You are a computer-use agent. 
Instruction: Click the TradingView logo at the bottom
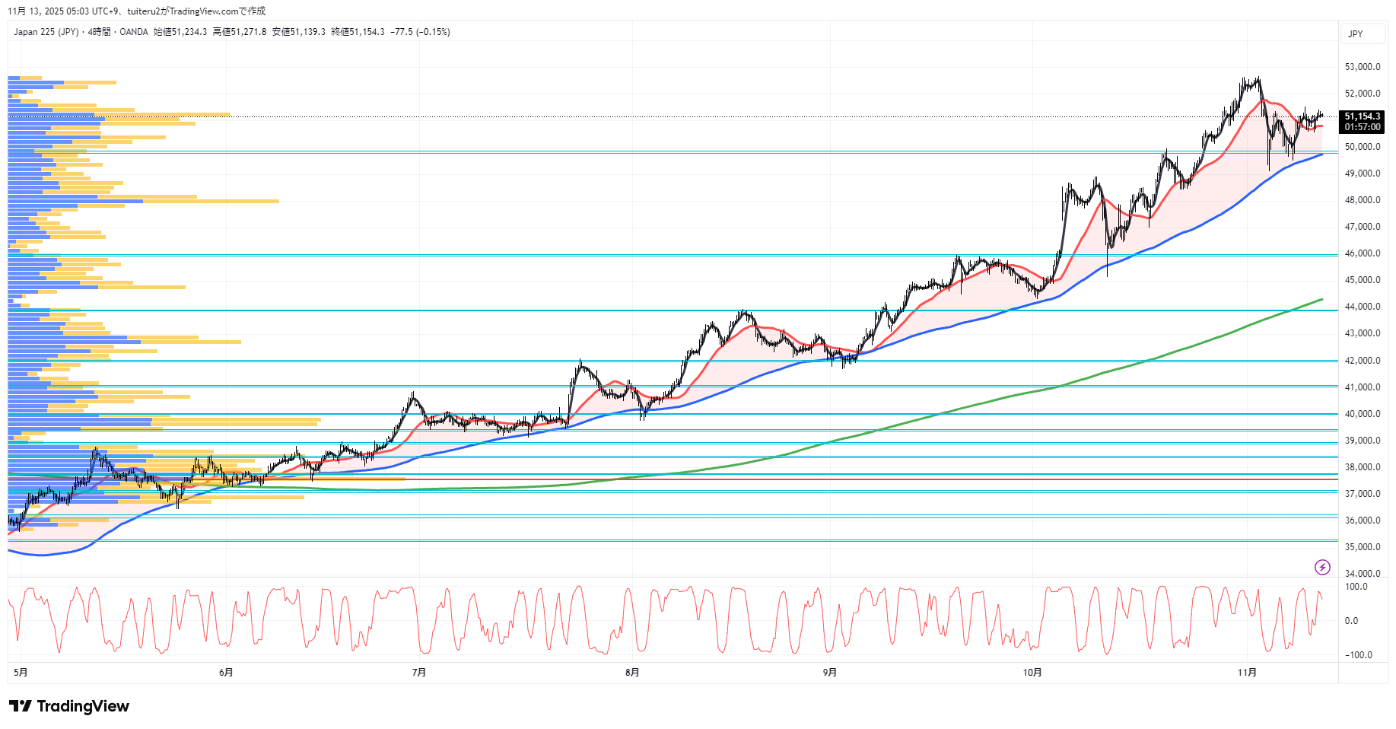click(x=69, y=706)
